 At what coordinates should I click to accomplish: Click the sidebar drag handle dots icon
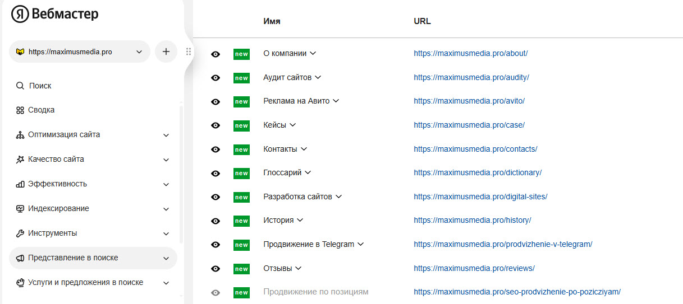point(188,52)
